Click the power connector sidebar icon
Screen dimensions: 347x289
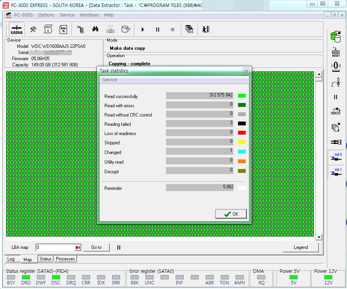pyautogui.click(x=336, y=82)
